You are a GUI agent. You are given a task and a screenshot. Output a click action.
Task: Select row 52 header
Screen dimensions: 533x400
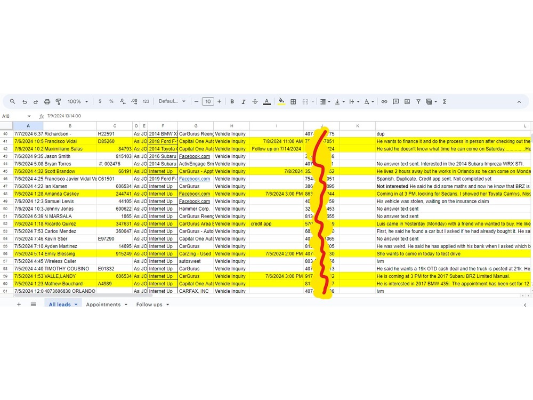(x=5, y=224)
